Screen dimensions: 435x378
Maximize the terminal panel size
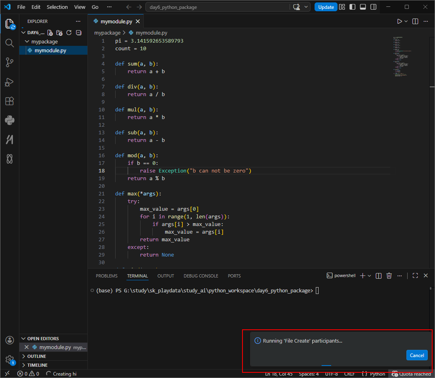tap(415, 275)
